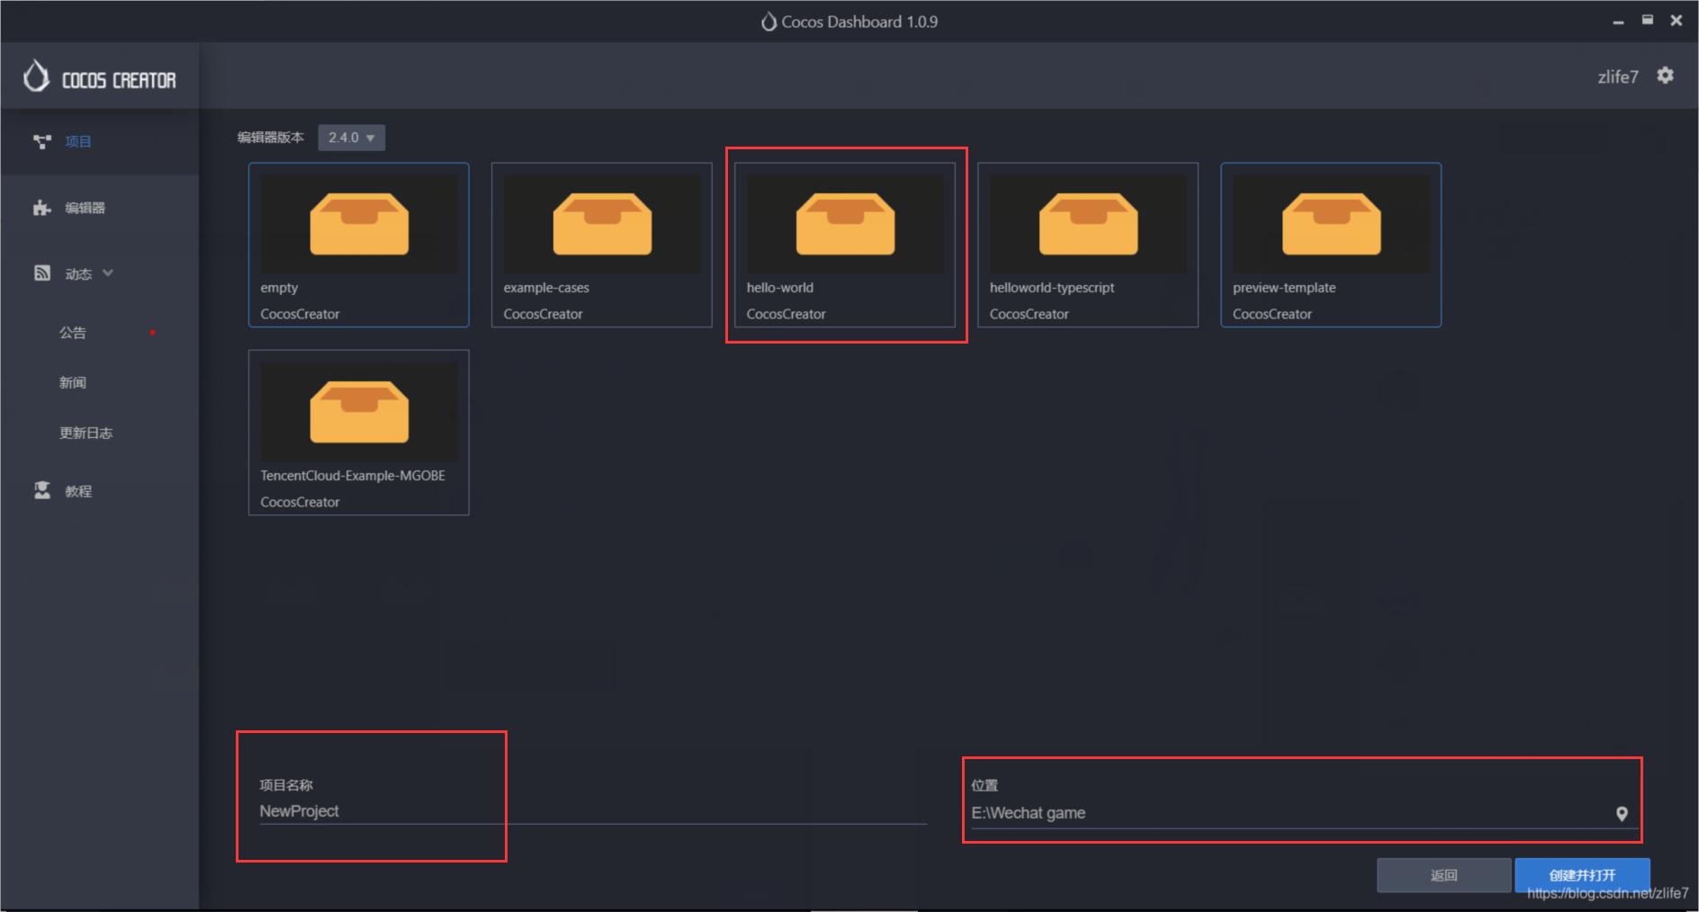Collapse the 动态 section chevron

click(108, 273)
